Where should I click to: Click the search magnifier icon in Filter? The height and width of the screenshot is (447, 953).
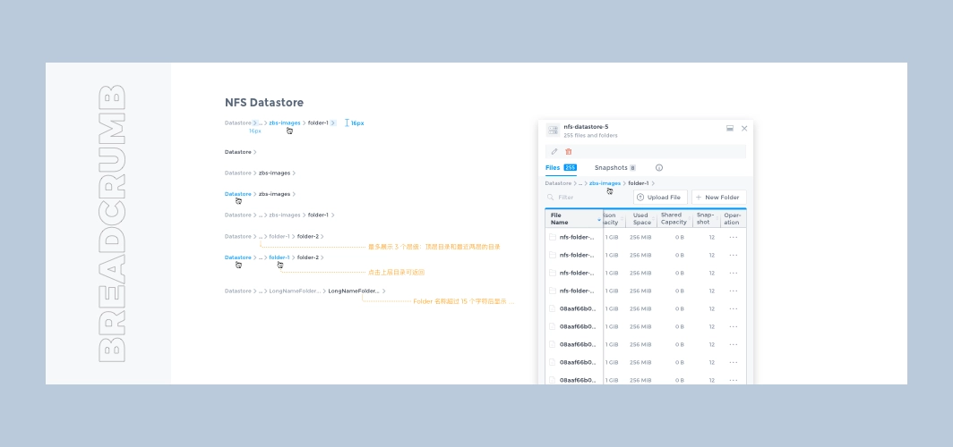(x=551, y=198)
